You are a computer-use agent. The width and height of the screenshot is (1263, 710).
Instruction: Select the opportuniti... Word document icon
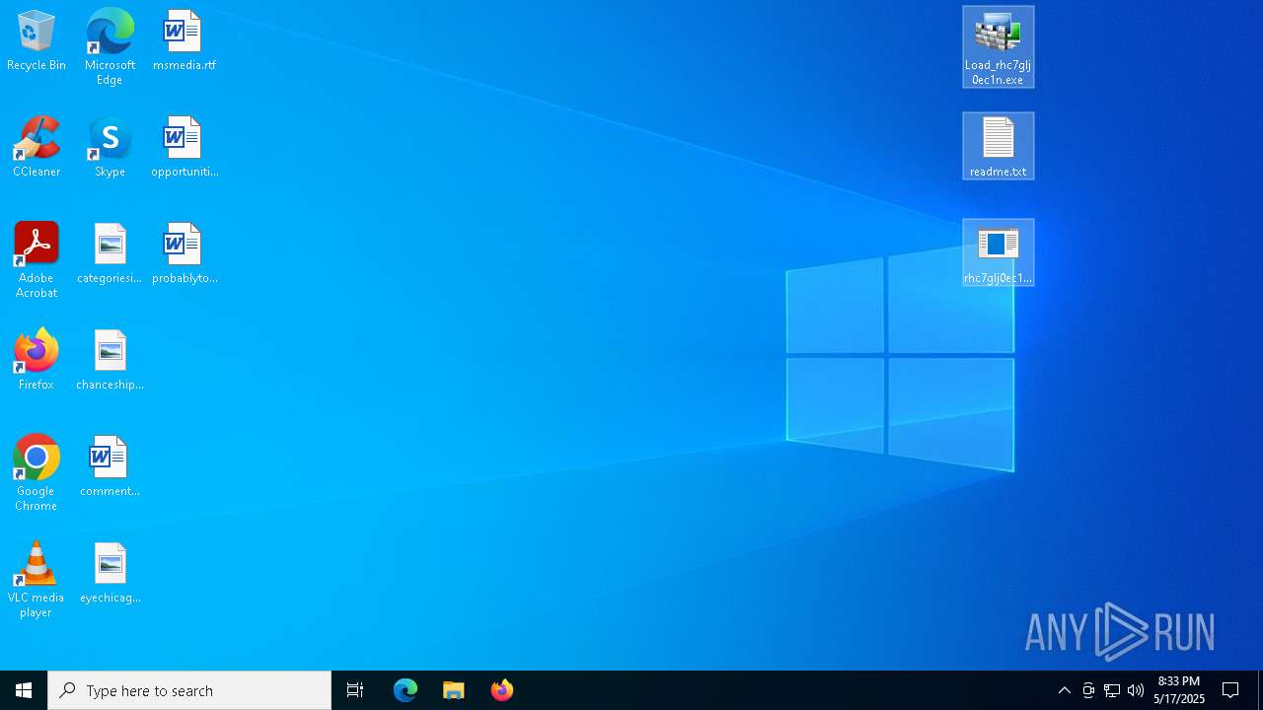click(184, 148)
